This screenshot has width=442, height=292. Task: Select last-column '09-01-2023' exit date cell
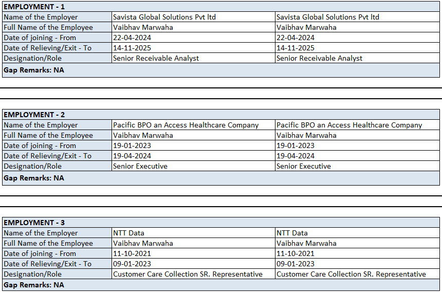click(x=357, y=264)
